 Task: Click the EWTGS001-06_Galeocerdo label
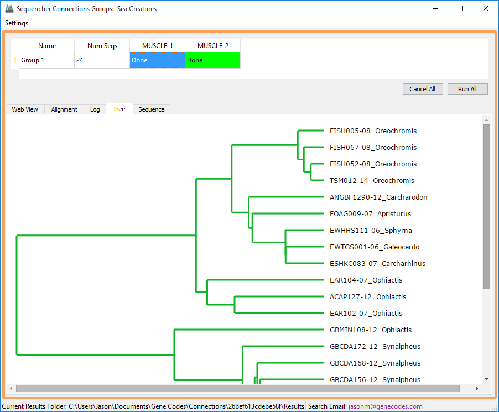pyautogui.click(x=375, y=247)
